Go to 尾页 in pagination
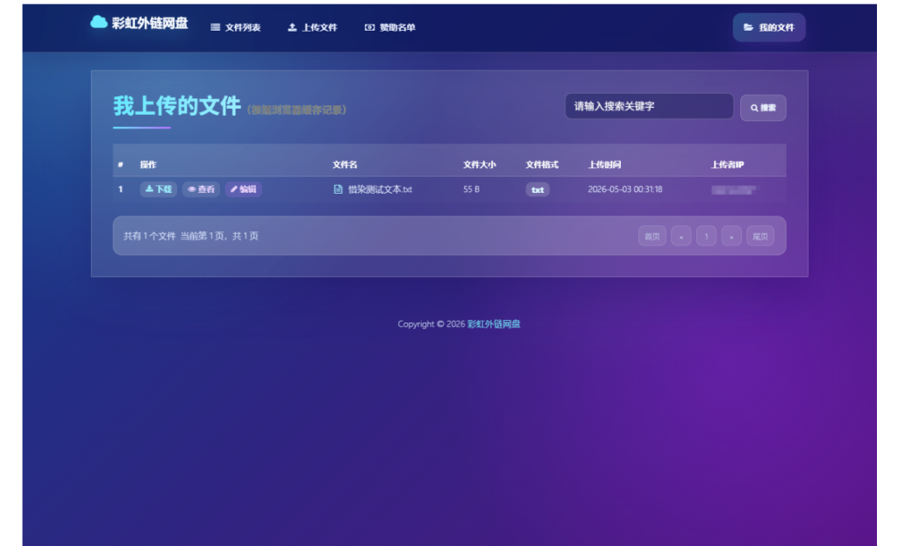The height and width of the screenshot is (546, 898). [x=760, y=237]
